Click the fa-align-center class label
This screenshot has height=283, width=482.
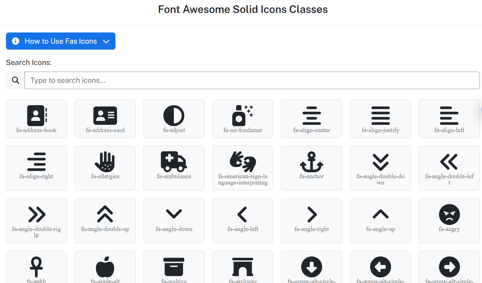click(312, 130)
